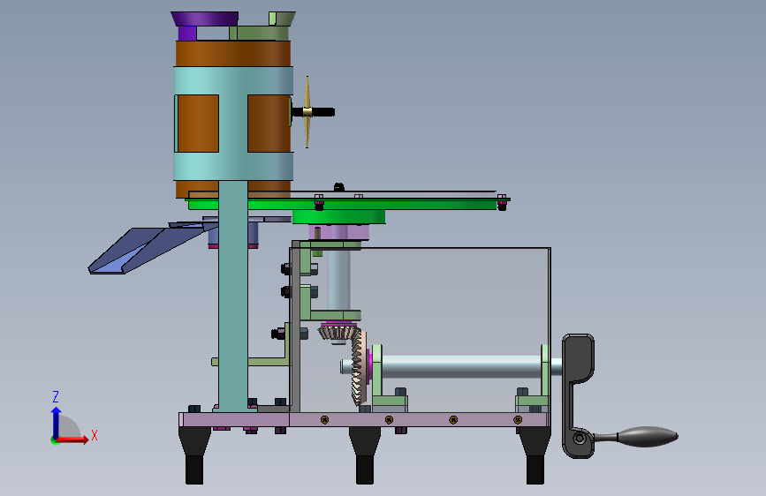Select the left bearing support bracket near gear

(x=389, y=379)
